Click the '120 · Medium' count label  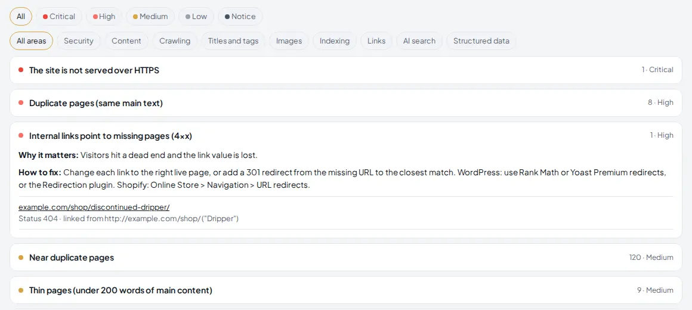coord(651,257)
